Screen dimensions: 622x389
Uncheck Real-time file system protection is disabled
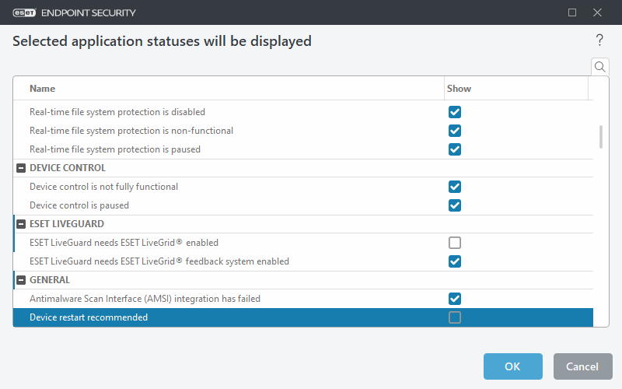[x=455, y=112]
